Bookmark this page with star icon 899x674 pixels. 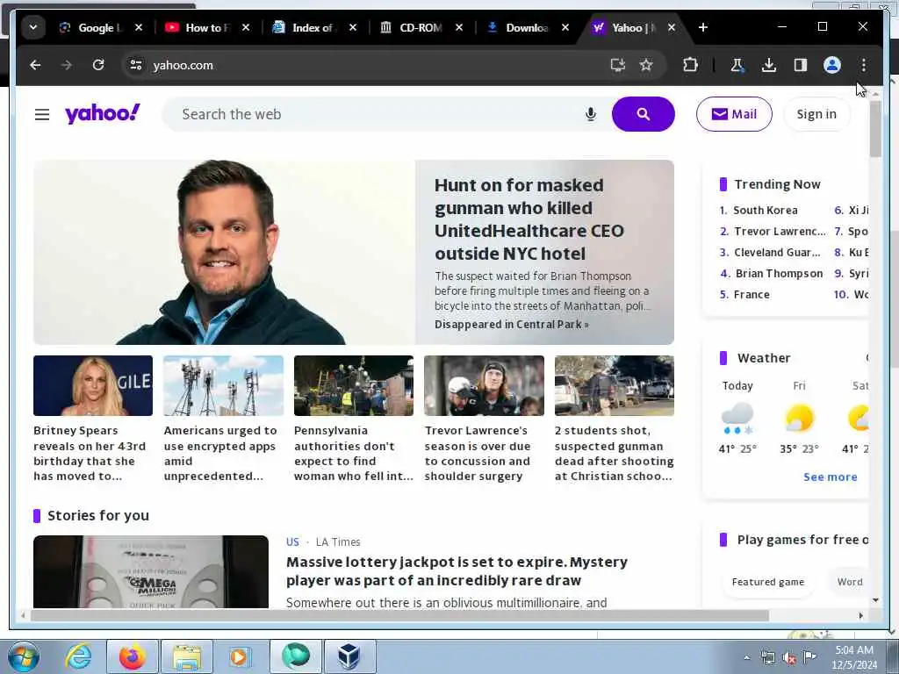tap(646, 65)
